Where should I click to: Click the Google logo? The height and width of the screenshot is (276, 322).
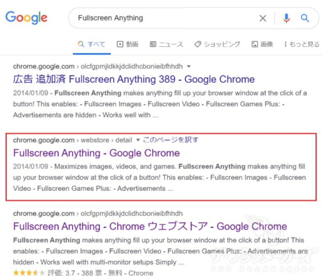26,18
